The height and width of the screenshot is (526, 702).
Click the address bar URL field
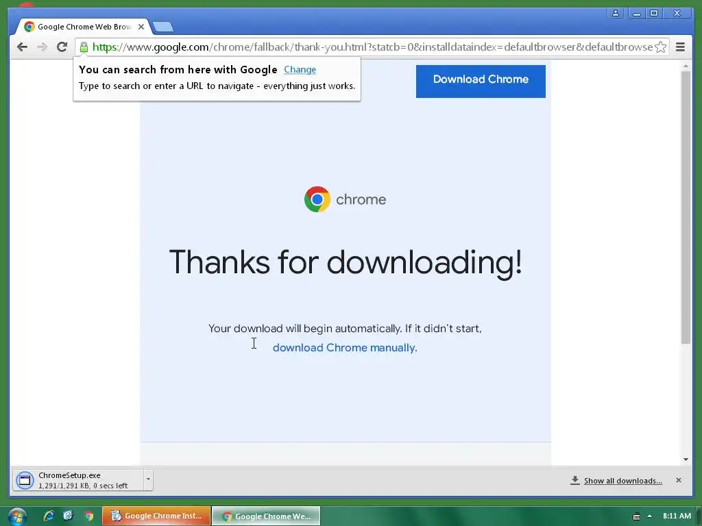(x=372, y=47)
